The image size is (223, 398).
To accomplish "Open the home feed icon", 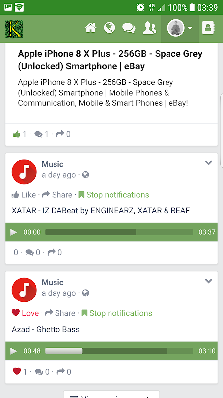I will (91, 28).
